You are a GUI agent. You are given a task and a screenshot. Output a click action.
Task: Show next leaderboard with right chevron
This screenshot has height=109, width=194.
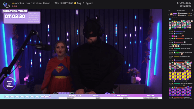click(193, 15)
